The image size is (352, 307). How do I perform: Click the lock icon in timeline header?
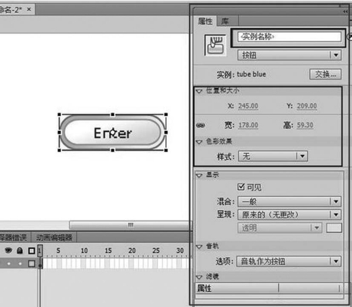click(20, 250)
